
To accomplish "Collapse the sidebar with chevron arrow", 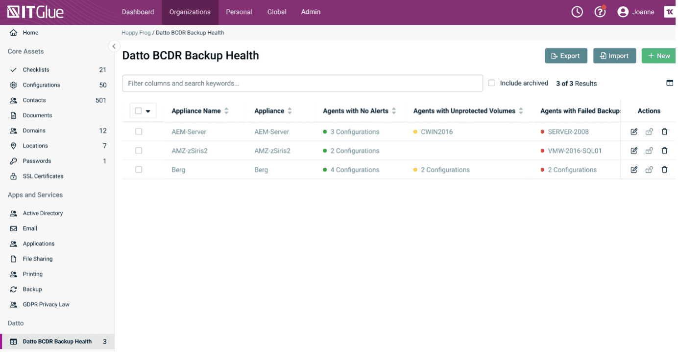I will coord(114,46).
